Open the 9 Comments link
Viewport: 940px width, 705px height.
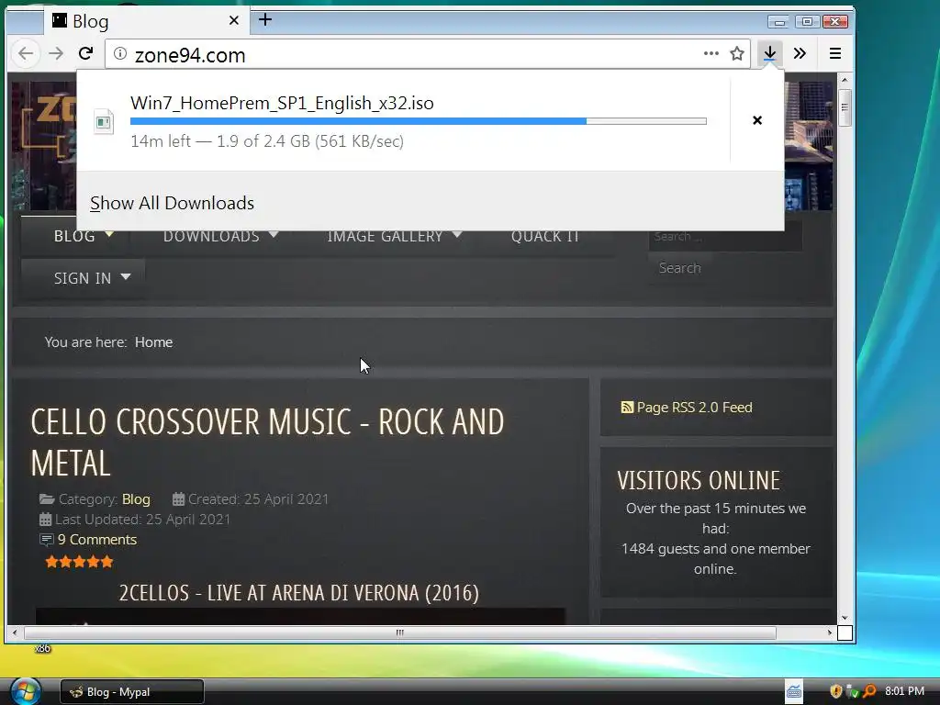[x=97, y=540]
